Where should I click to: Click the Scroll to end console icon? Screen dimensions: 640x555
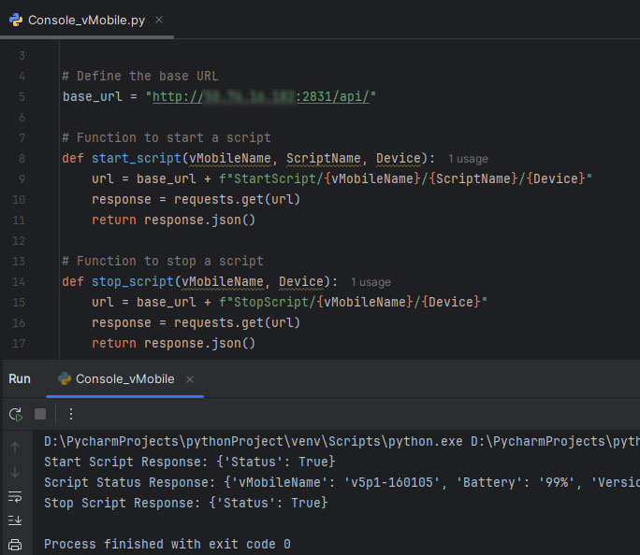coord(15,519)
